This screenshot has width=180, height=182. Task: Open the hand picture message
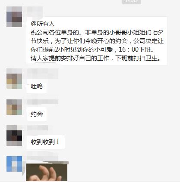47,172
